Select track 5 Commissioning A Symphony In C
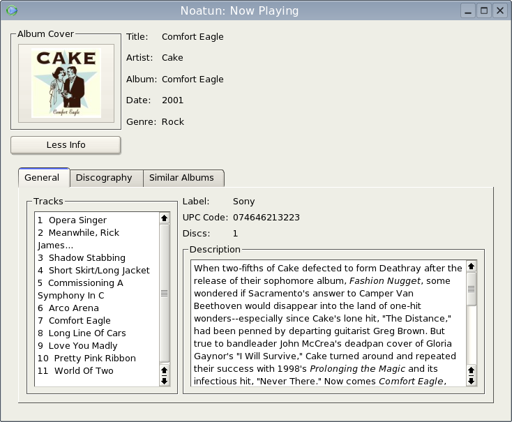Viewport: 512px width, 422px height. click(80, 289)
